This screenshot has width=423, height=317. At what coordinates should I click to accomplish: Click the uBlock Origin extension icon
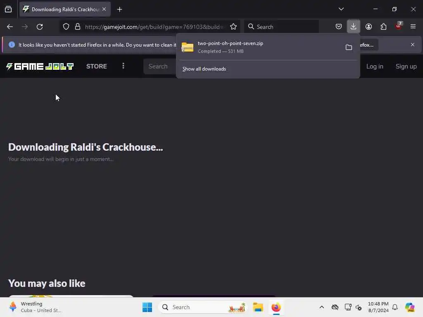coord(399,26)
